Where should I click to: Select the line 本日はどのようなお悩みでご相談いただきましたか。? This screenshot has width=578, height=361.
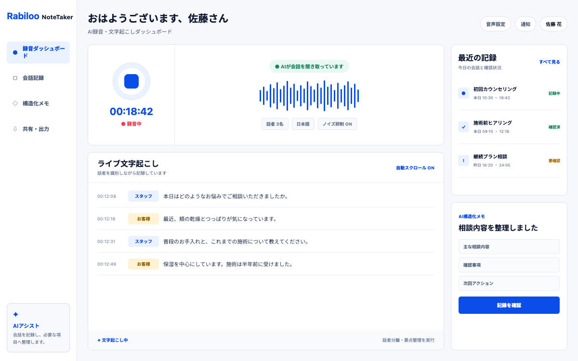[226, 196]
